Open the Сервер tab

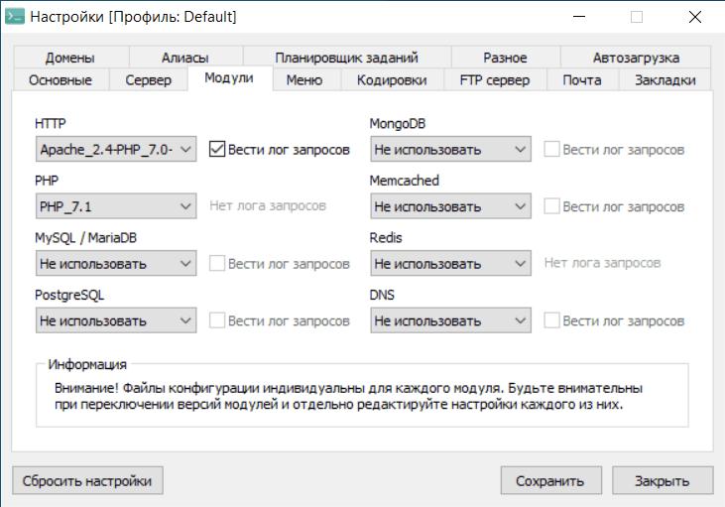[148, 80]
